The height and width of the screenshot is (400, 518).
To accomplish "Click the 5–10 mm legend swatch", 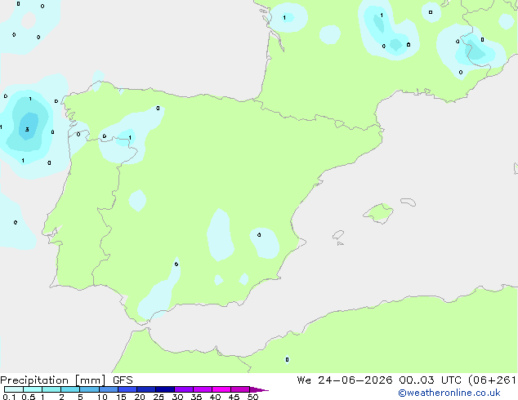I will coord(89,389).
